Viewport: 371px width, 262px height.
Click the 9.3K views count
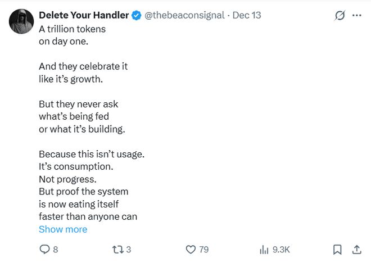coord(281,249)
